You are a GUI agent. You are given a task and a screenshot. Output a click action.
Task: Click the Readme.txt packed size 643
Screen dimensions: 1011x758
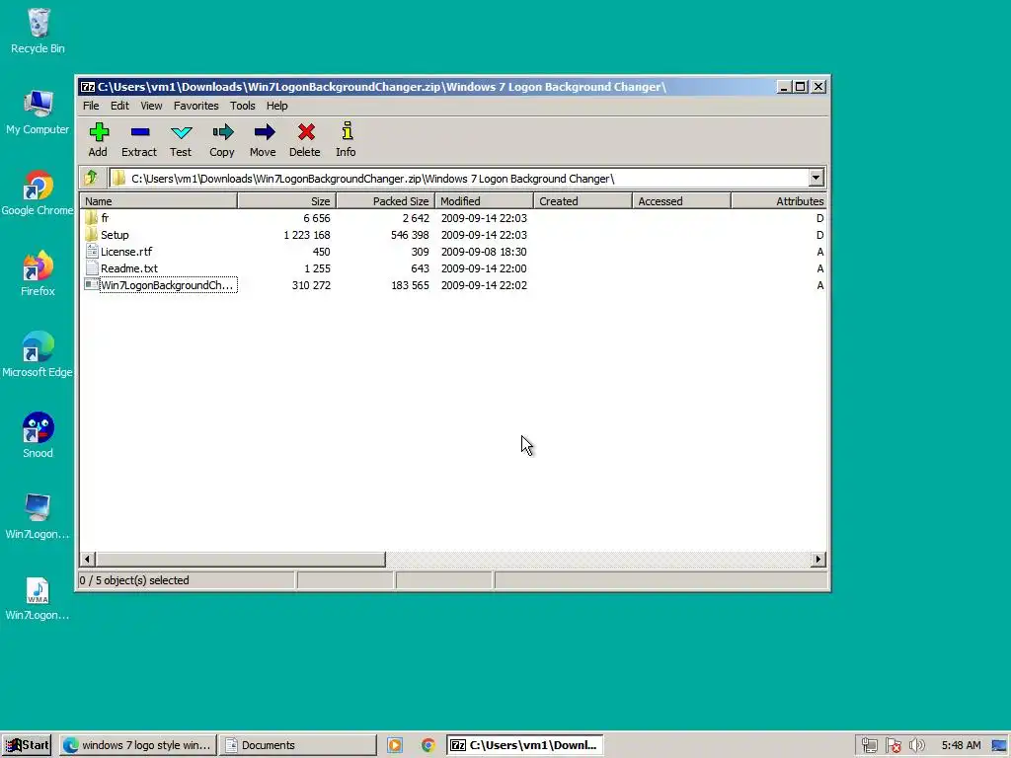pos(420,268)
